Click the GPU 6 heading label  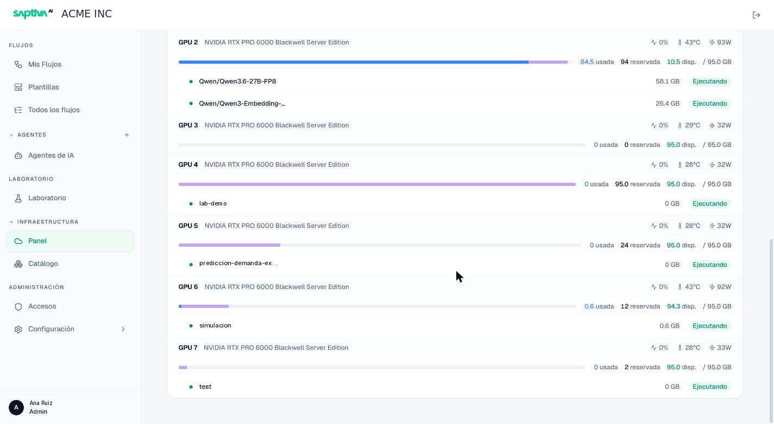click(188, 287)
